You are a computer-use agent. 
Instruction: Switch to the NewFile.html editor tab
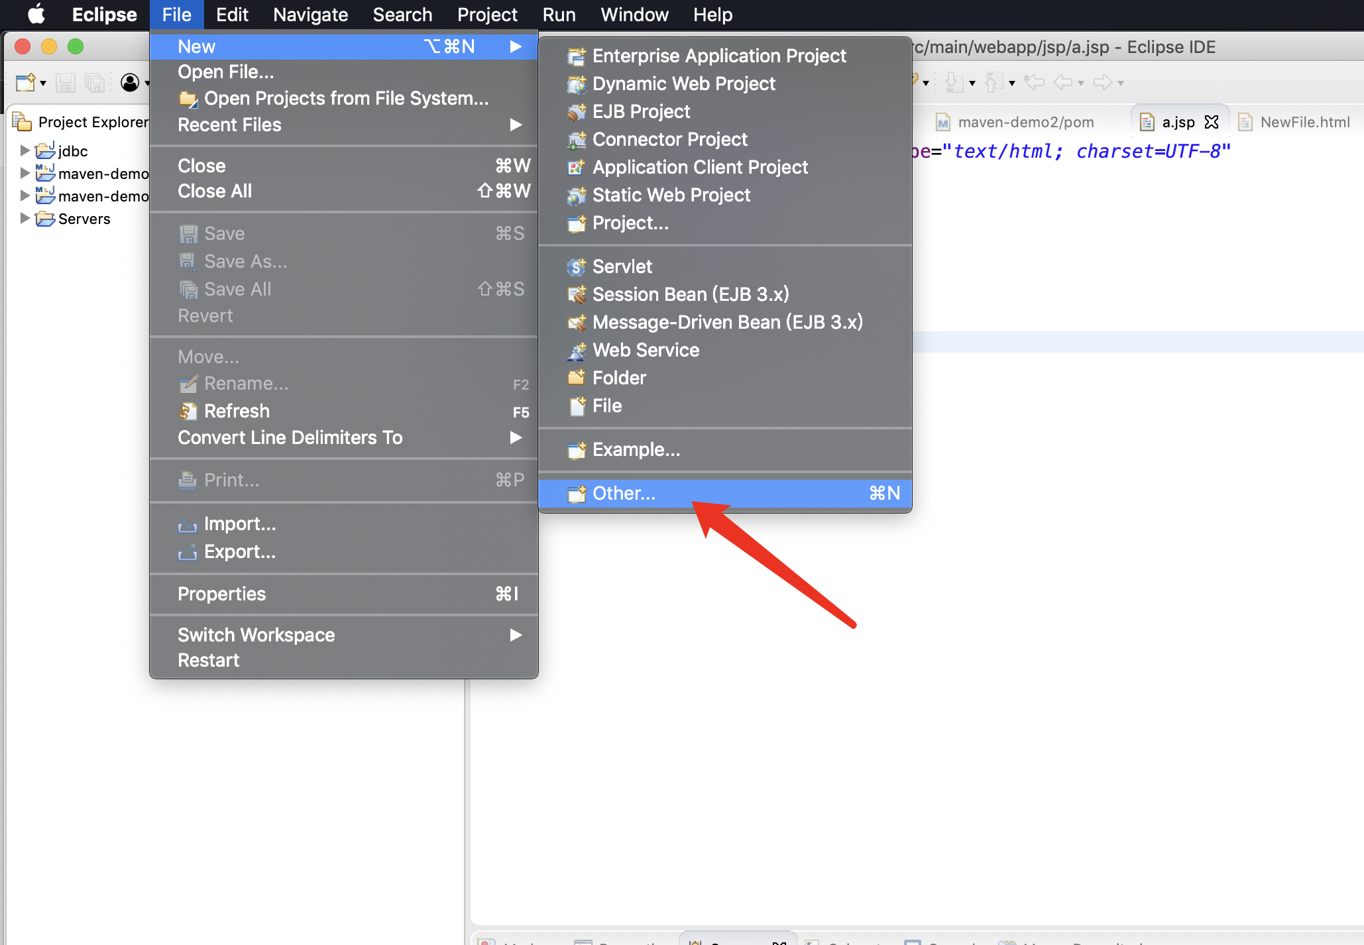[x=1304, y=123]
